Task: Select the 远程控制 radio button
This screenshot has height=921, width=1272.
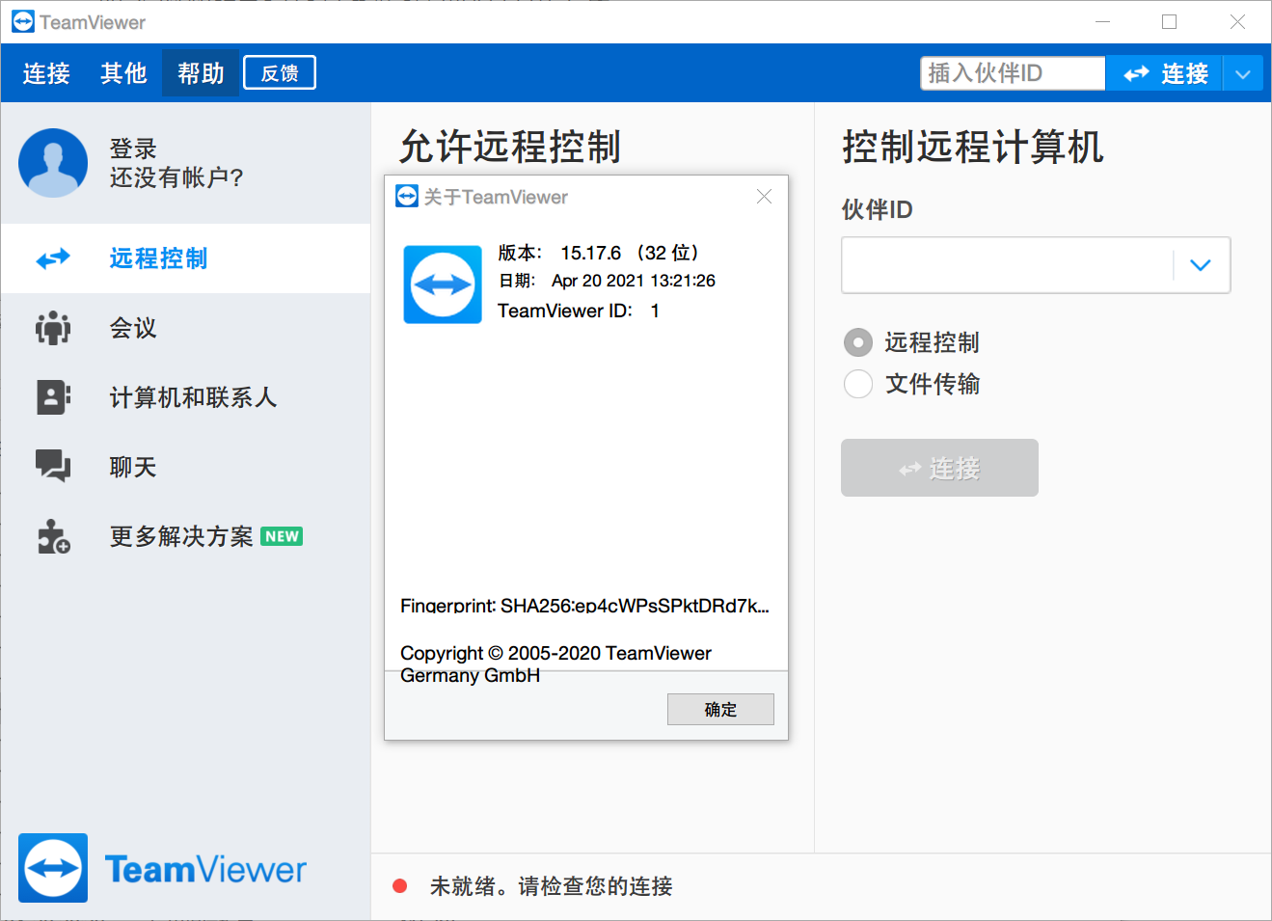Action: 857,342
